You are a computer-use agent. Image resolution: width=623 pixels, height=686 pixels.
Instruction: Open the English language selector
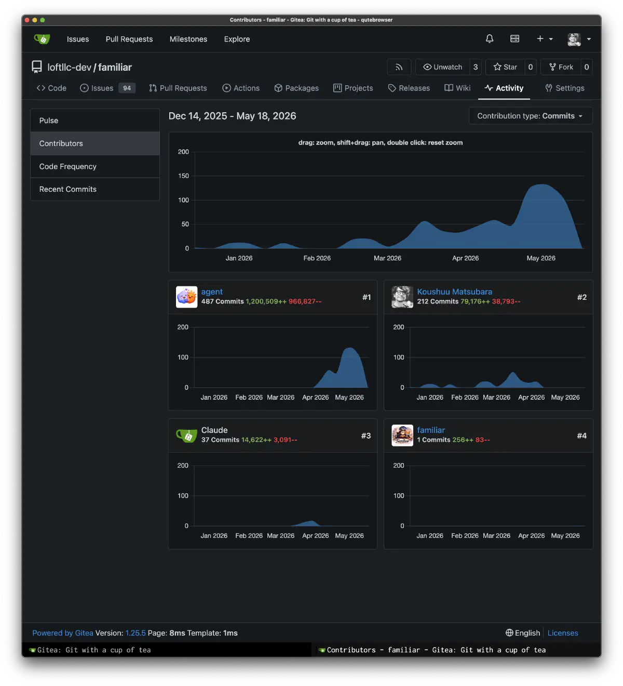(x=523, y=633)
